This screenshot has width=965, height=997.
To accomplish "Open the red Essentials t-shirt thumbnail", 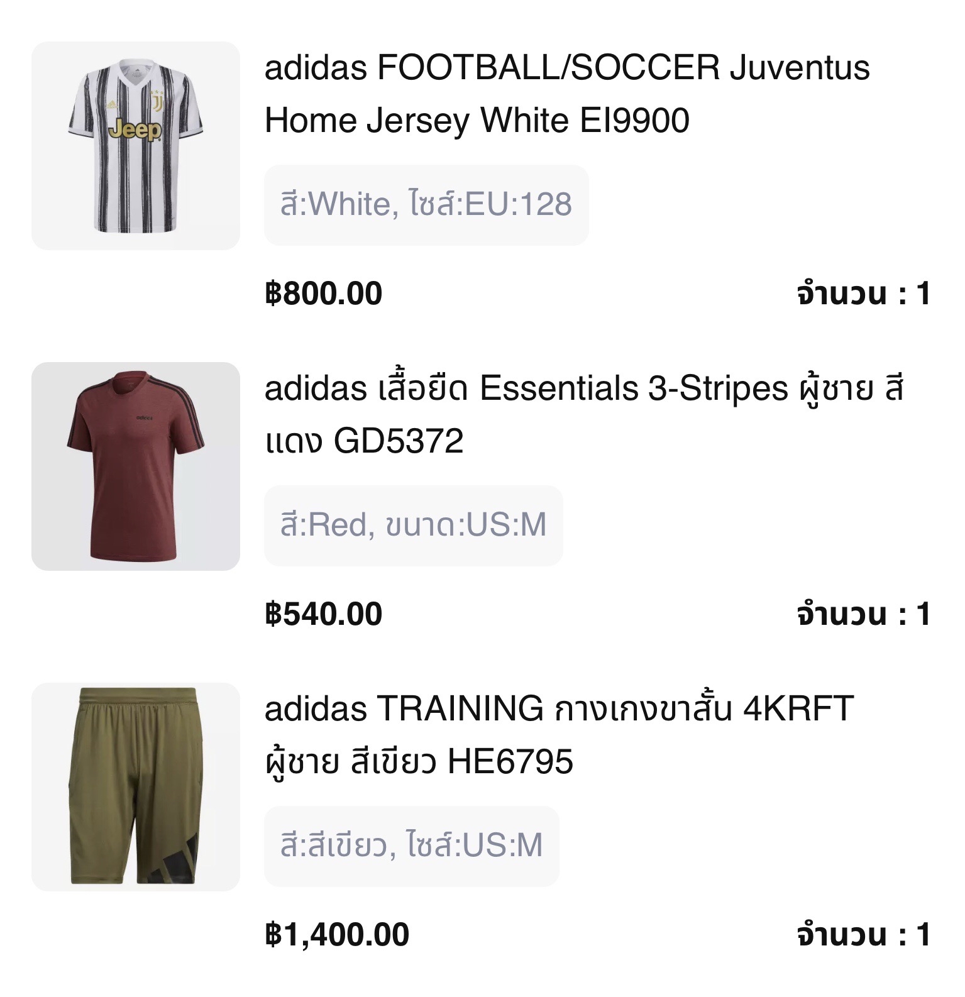I will pos(136,466).
